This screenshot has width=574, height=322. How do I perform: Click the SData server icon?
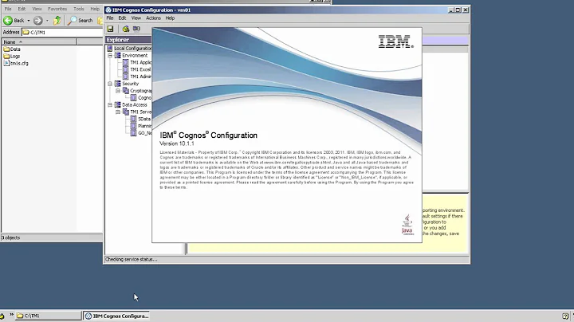(x=134, y=119)
